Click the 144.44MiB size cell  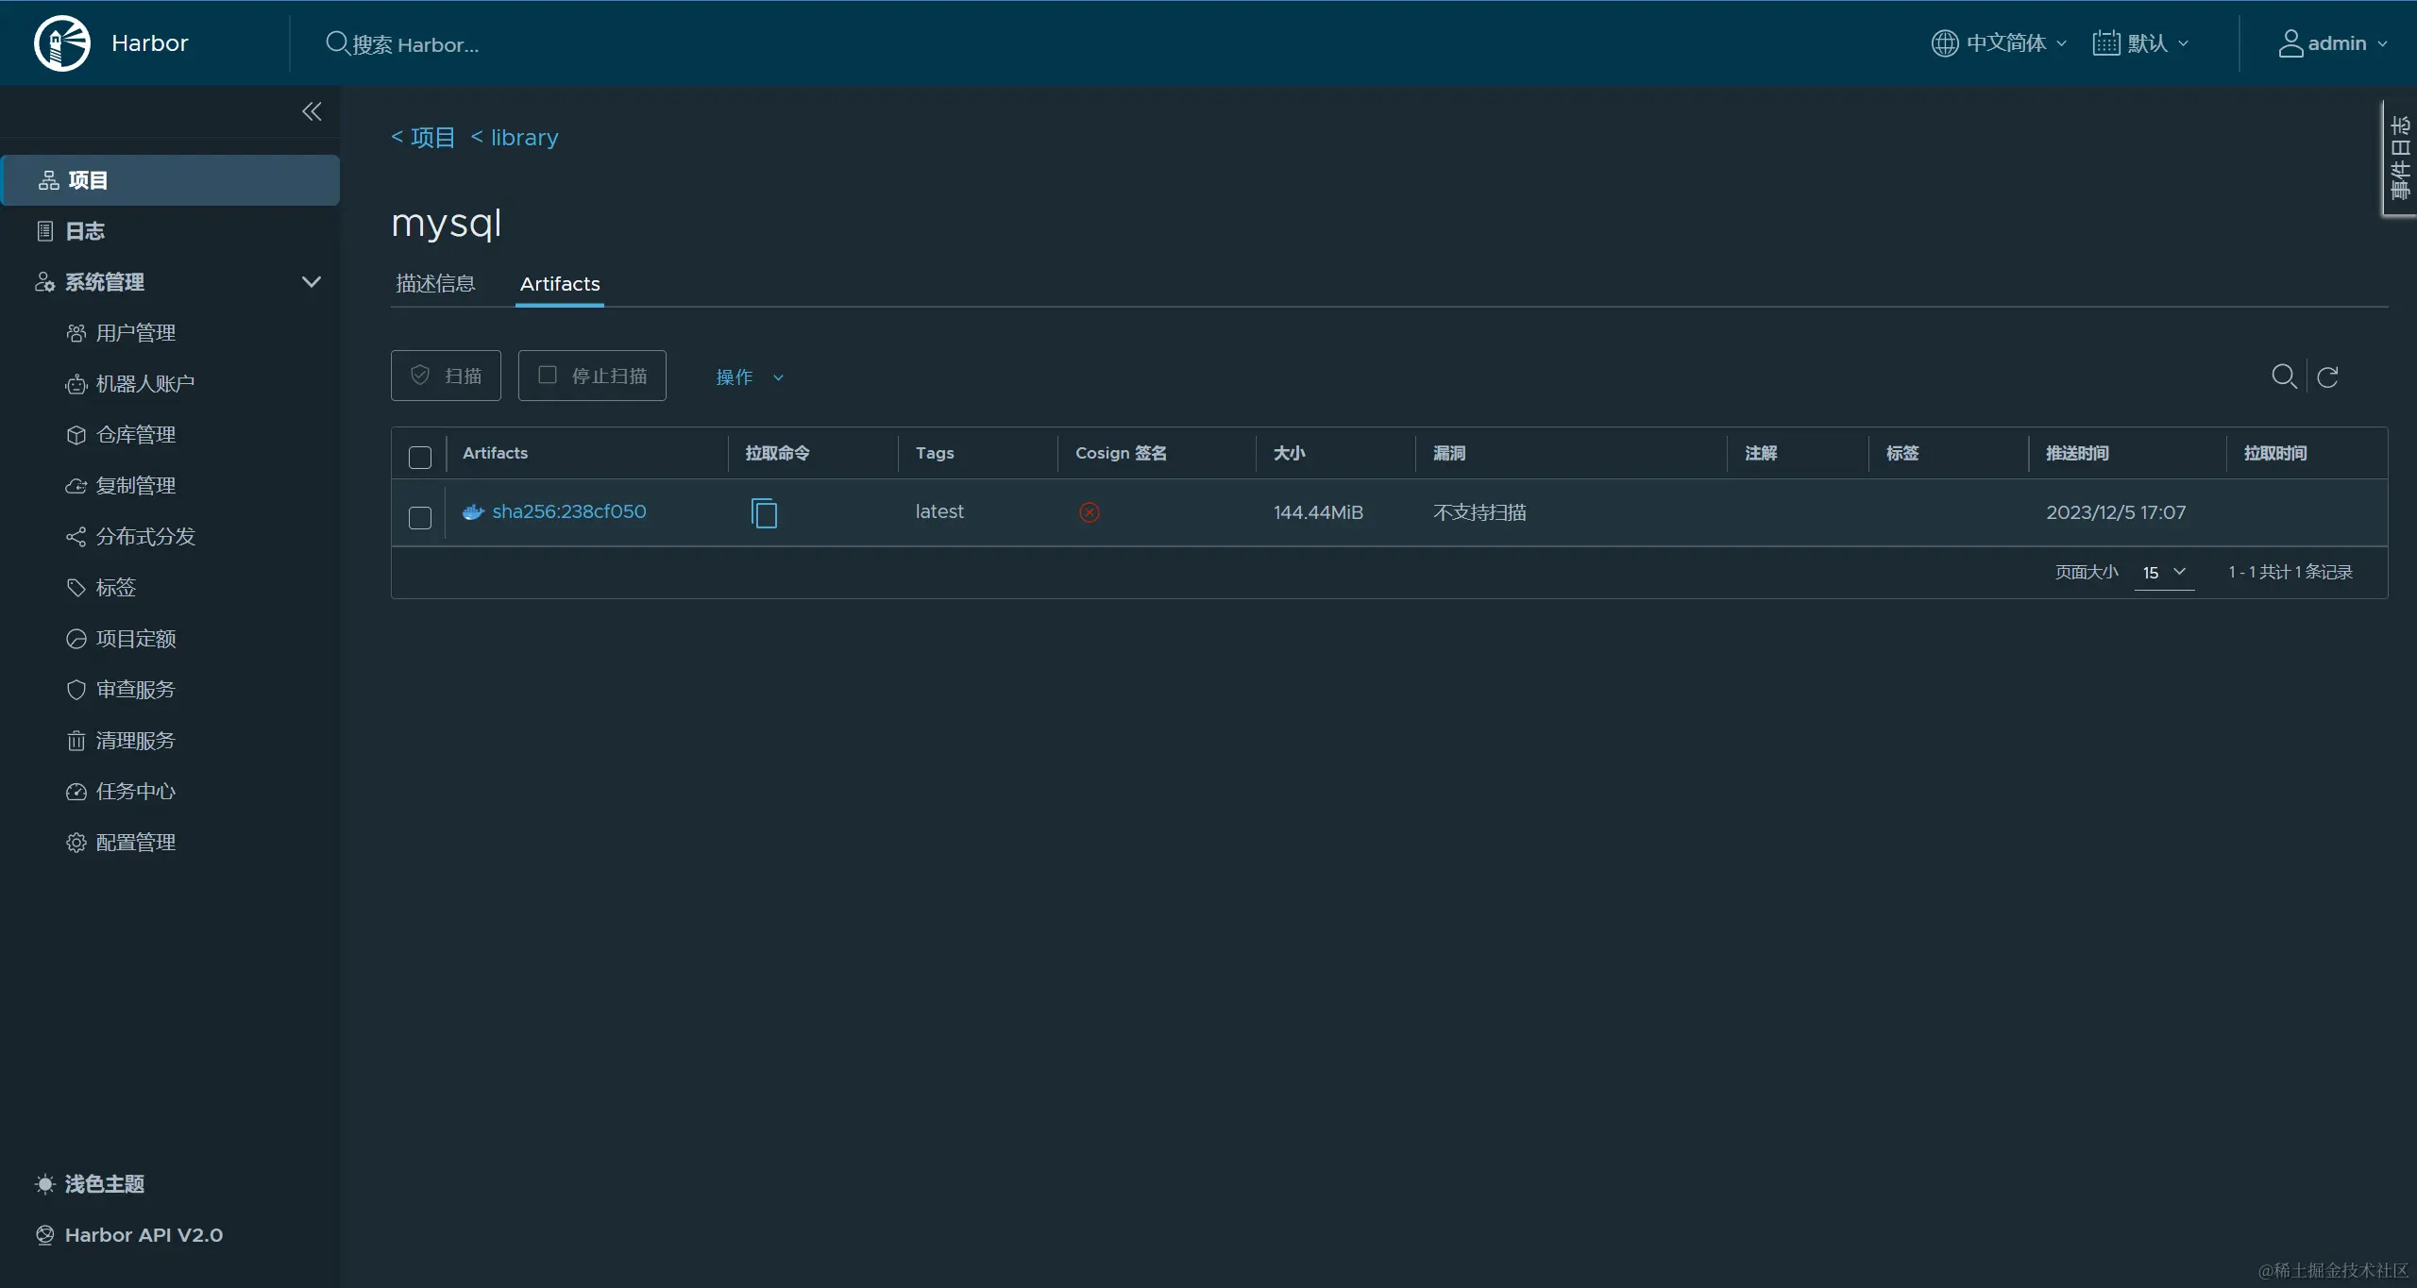[1318, 512]
